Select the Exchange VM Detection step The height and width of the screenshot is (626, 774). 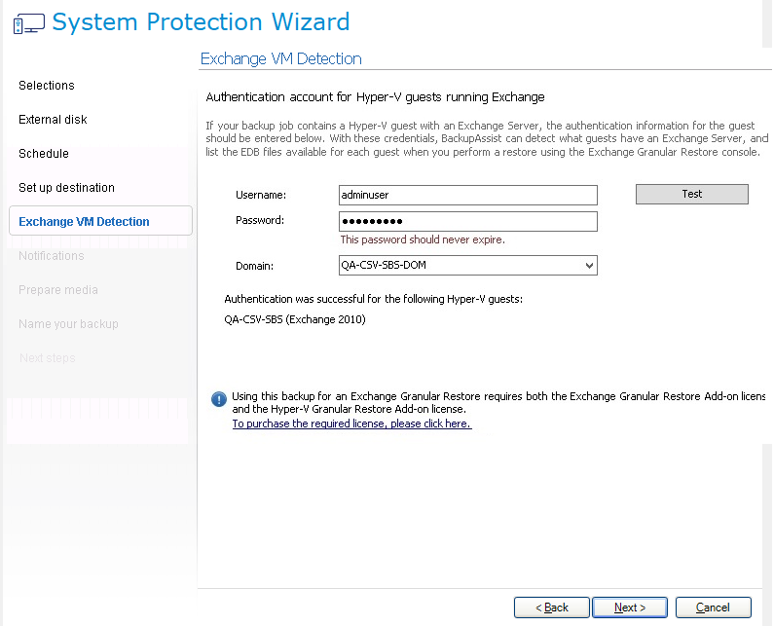click(84, 222)
